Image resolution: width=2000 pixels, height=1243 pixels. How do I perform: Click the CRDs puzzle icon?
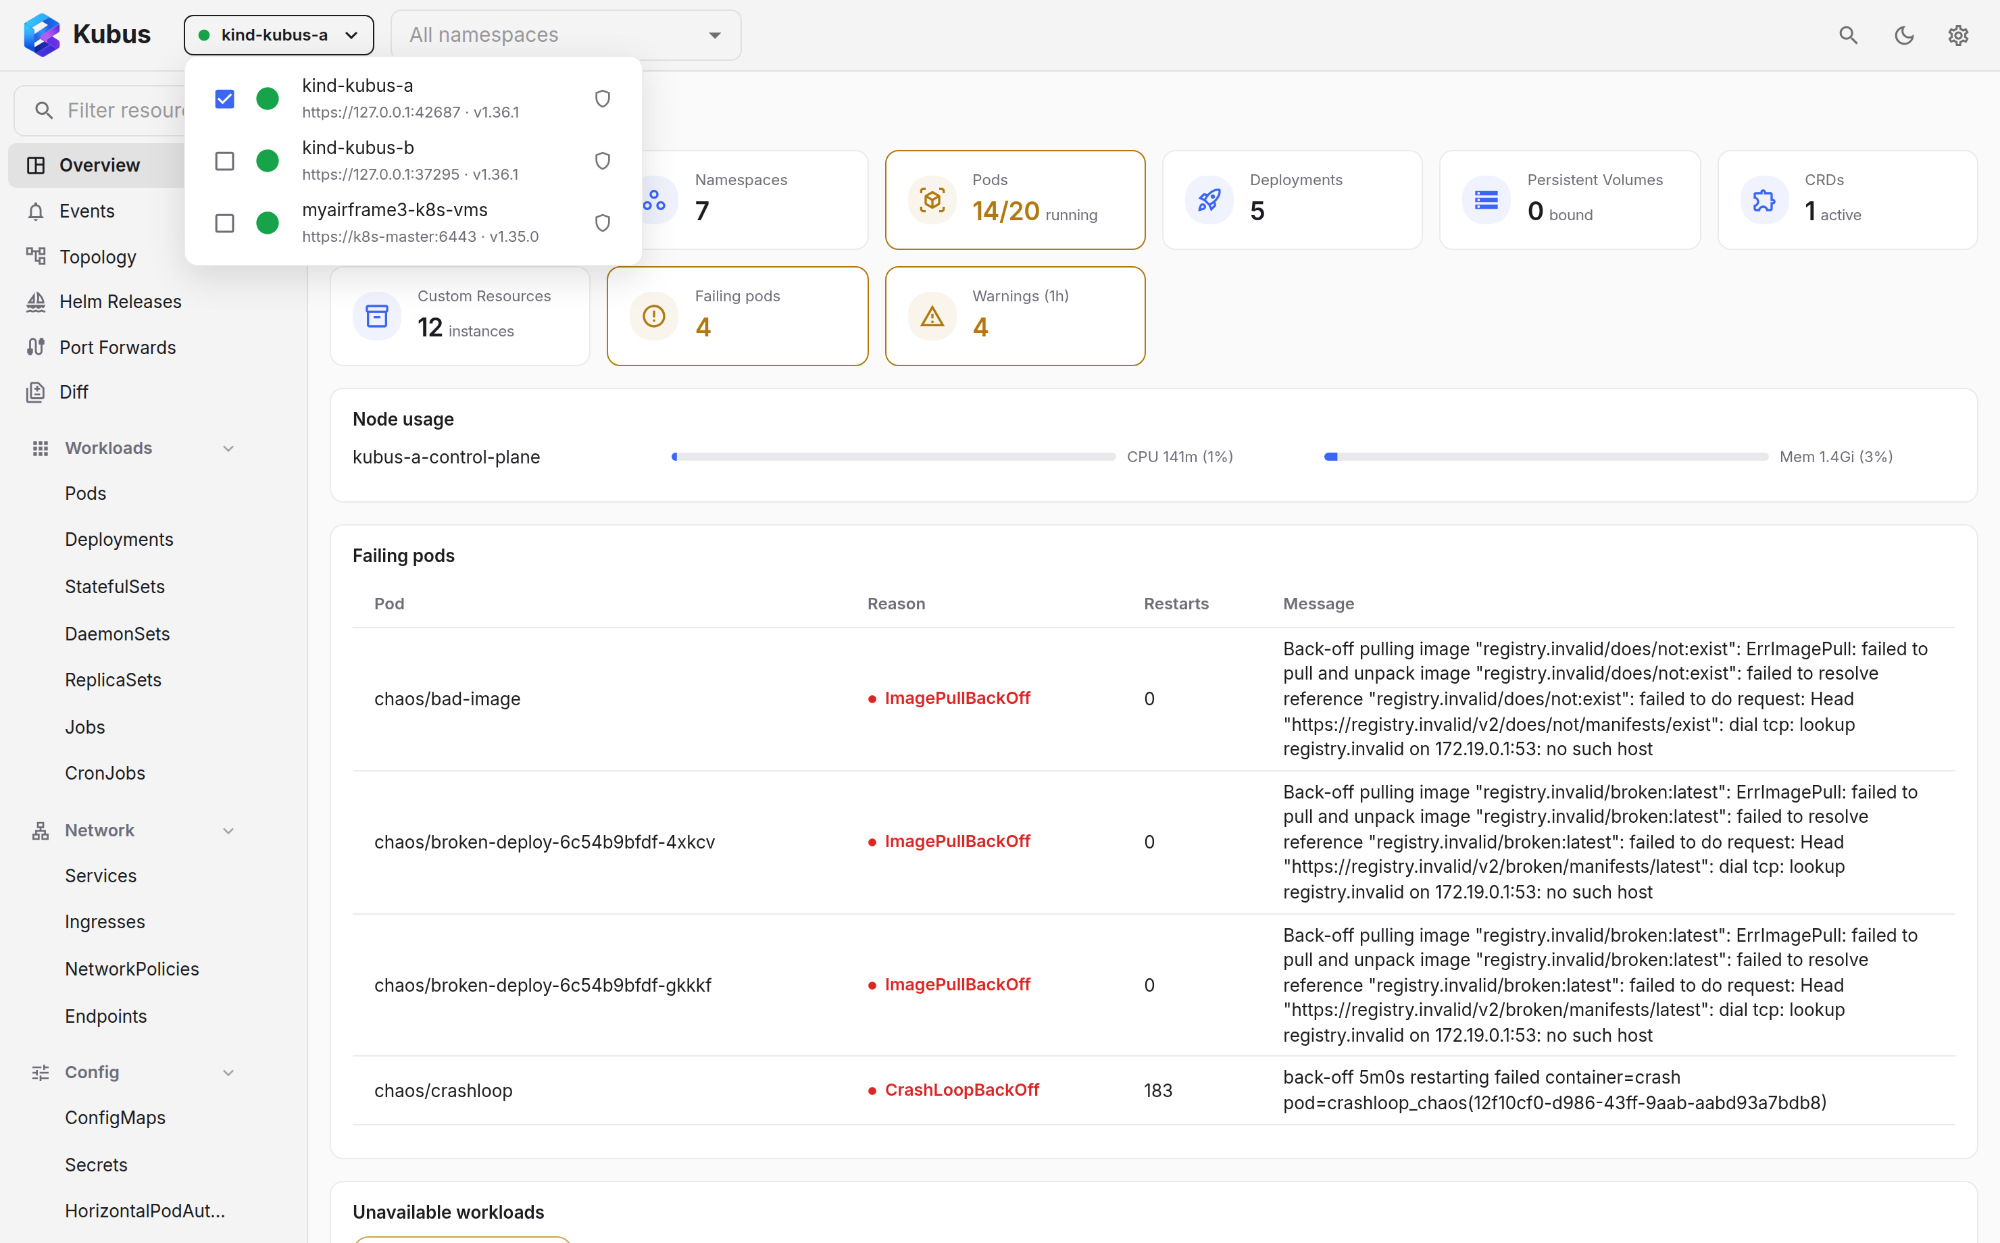(1764, 200)
